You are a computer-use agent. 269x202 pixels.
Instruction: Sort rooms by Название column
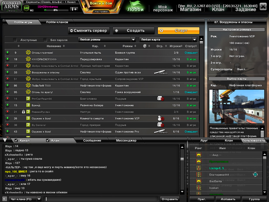[56, 46]
